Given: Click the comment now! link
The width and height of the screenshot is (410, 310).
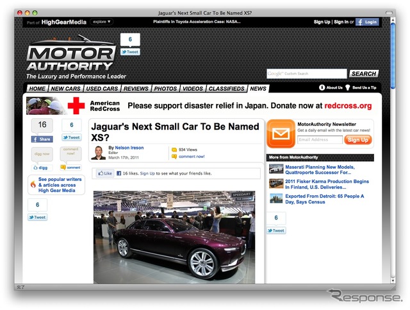Looking at the screenshot, I should [x=192, y=157].
